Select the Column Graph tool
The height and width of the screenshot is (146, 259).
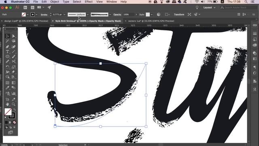click(x=13, y=94)
